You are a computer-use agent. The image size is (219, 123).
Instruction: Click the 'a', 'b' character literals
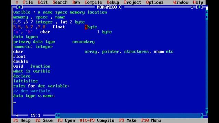23,32
